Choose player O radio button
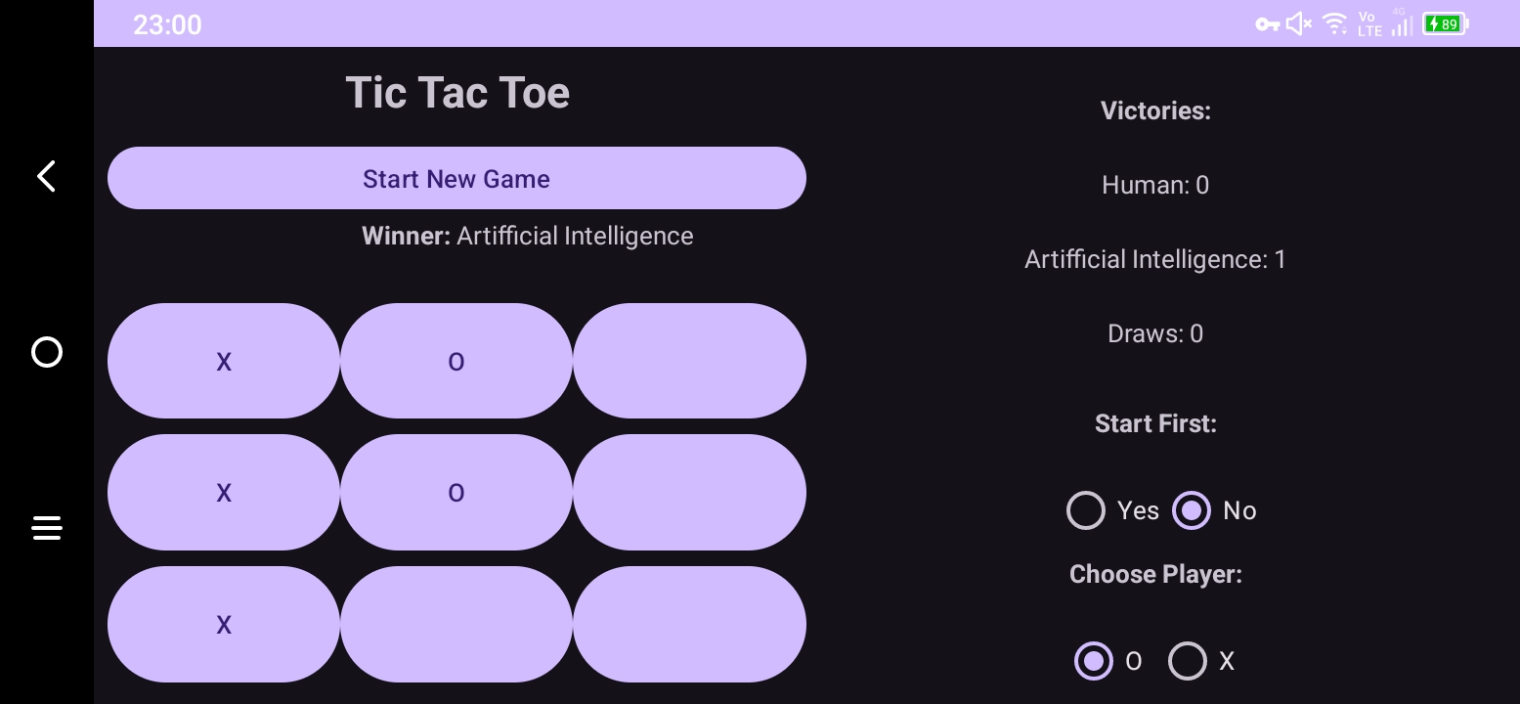Image resolution: width=1520 pixels, height=704 pixels. point(1094,661)
